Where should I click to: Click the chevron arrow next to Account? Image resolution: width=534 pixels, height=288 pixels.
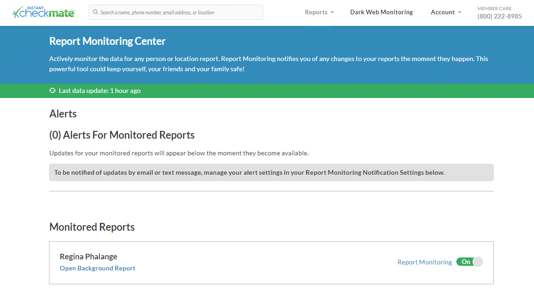pos(459,13)
